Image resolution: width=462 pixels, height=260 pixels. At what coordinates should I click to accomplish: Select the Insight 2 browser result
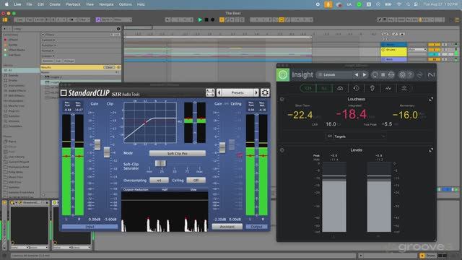point(81,77)
